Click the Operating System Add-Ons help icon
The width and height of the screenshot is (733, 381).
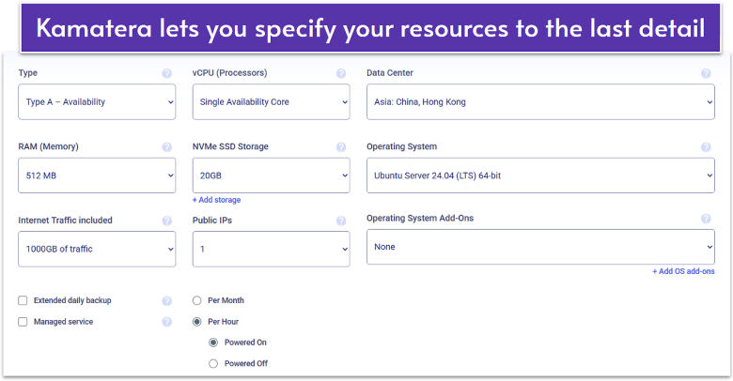706,219
